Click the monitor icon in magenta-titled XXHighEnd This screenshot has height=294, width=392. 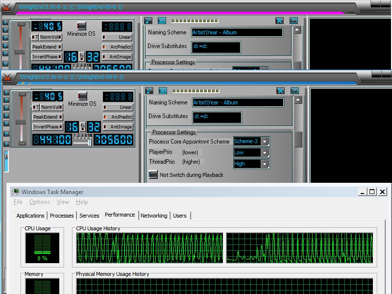click(294, 21)
